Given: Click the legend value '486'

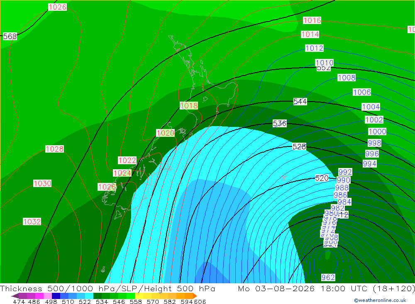Looking at the screenshot, I should (34, 302).
